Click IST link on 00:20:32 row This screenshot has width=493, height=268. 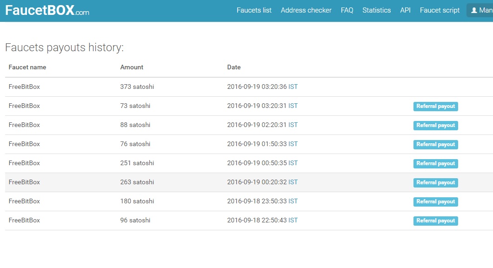click(x=293, y=182)
